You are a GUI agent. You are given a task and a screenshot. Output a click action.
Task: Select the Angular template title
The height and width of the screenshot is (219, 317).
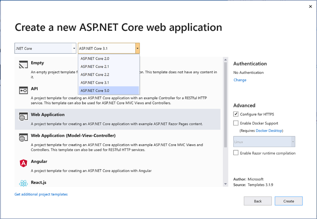39,161
